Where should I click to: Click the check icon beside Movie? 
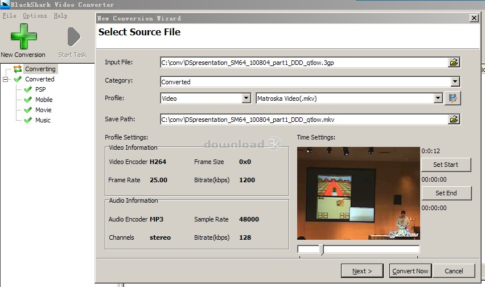[28, 110]
